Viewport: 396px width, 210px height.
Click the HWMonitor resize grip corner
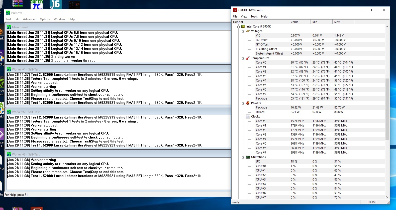pos(388,202)
